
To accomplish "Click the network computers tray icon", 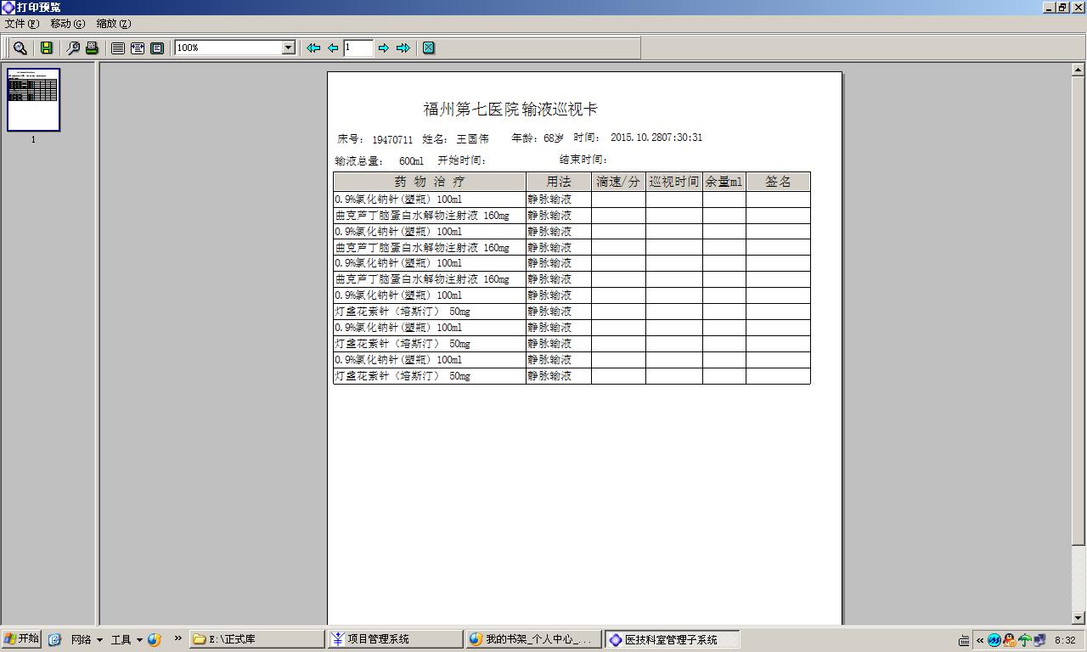I will click(x=1039, y=640).
